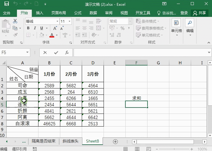Click the 共享 Share button
The height and width of the screenshot is (151, 212).
pyautogui.click(x=199, y=13)
